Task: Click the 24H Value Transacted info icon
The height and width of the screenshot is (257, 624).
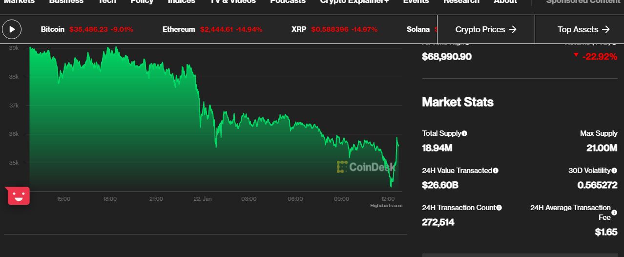Action: click(496, 171)
